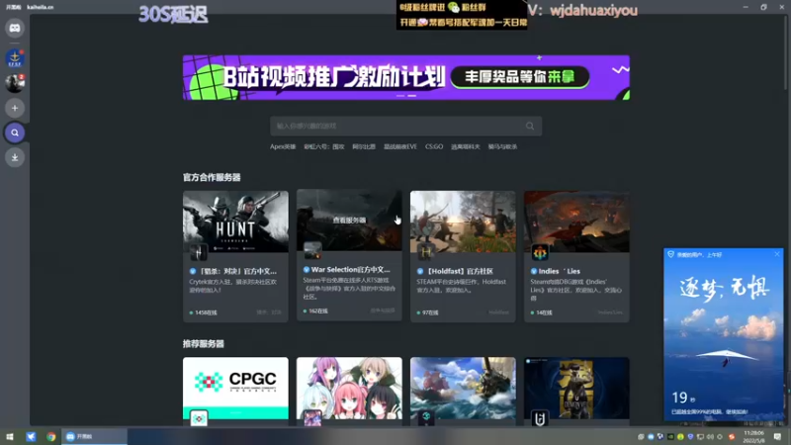Open the Indies' Lies server card image
The height and width of the screenshot is (445, 791).
576,222
